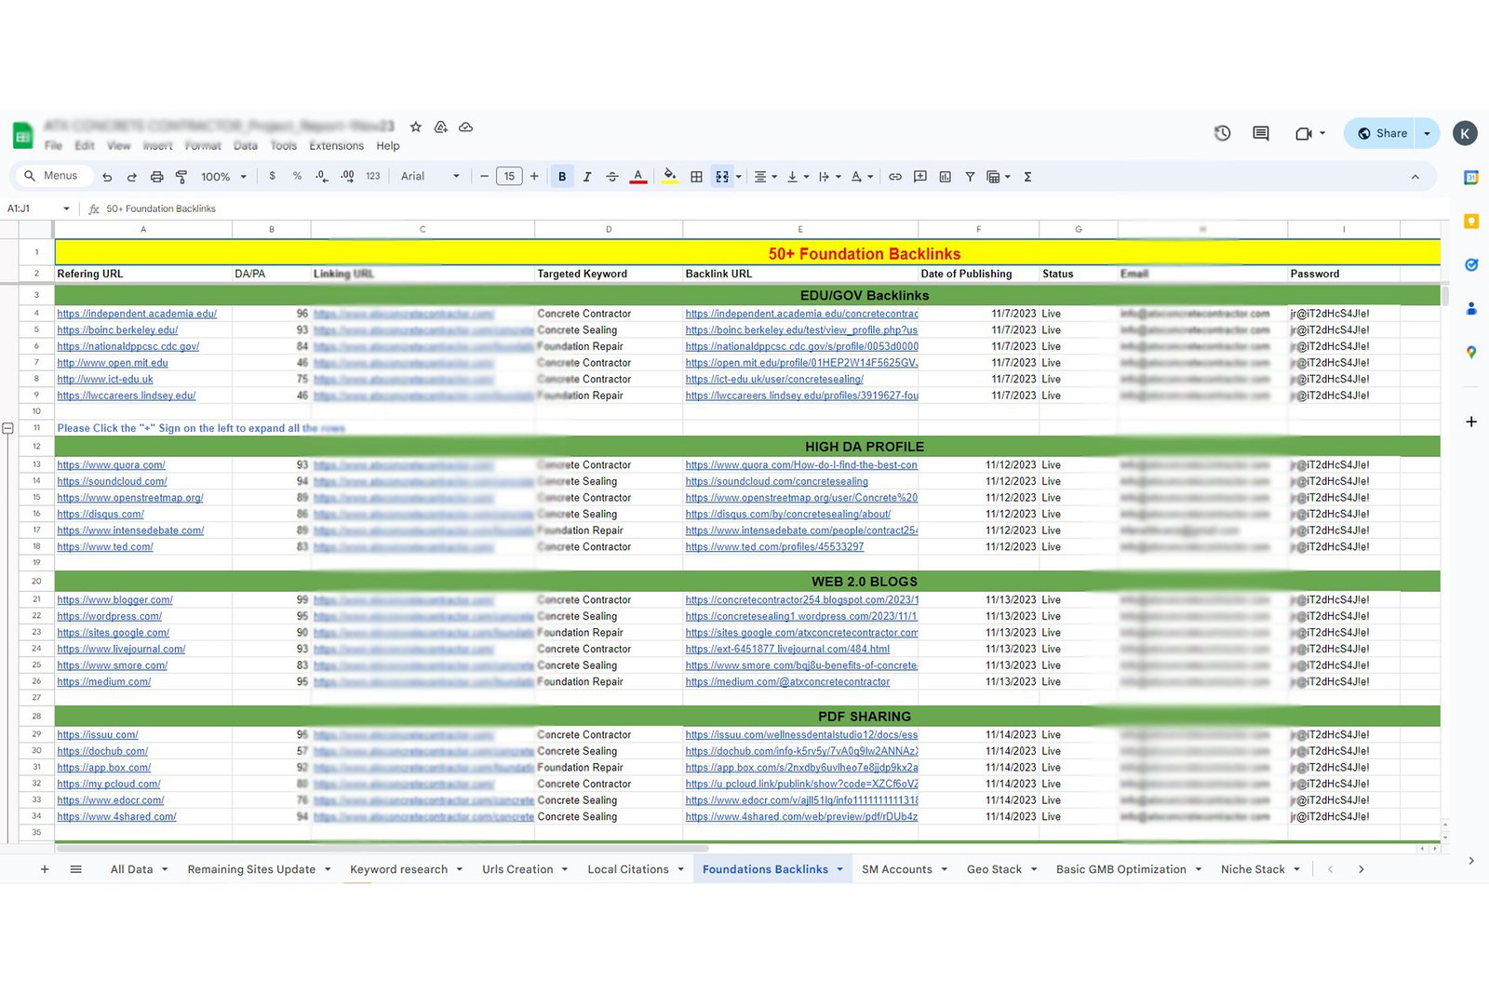
Task: Add a new sheet with plus
Action: coord(45,869)
